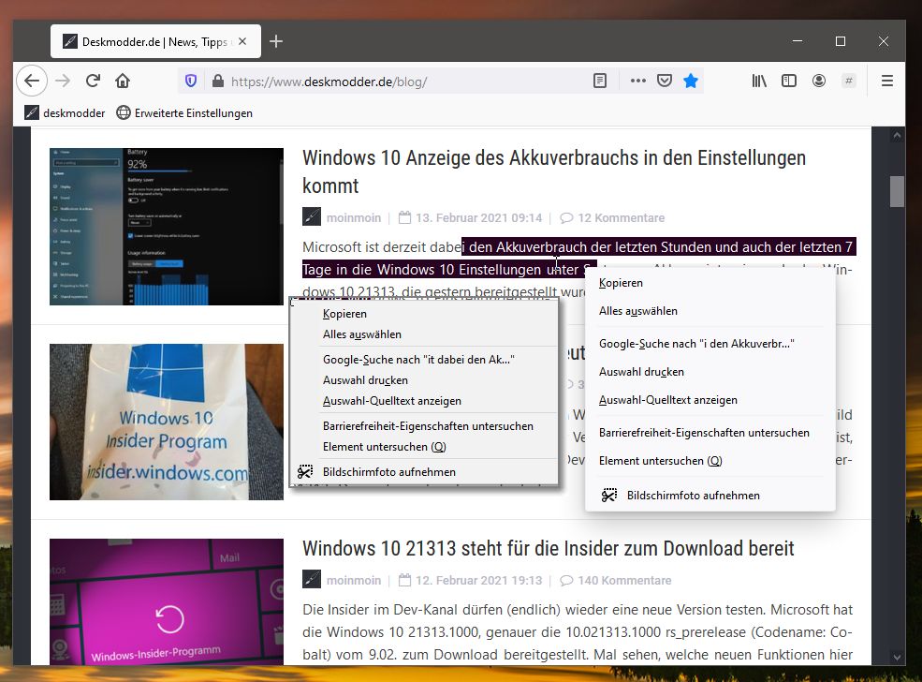Click the Windows 10 Insider Program thumbnail
This screenshot has width=922, height=682.
pyautogui.click(x=167, y=422)
